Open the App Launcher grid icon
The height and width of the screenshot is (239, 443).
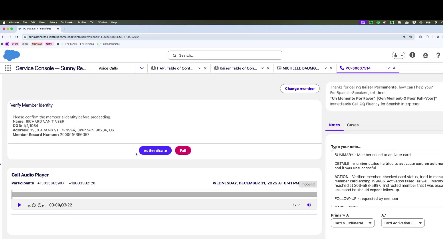pyautogui.click(x=8, y=68)
